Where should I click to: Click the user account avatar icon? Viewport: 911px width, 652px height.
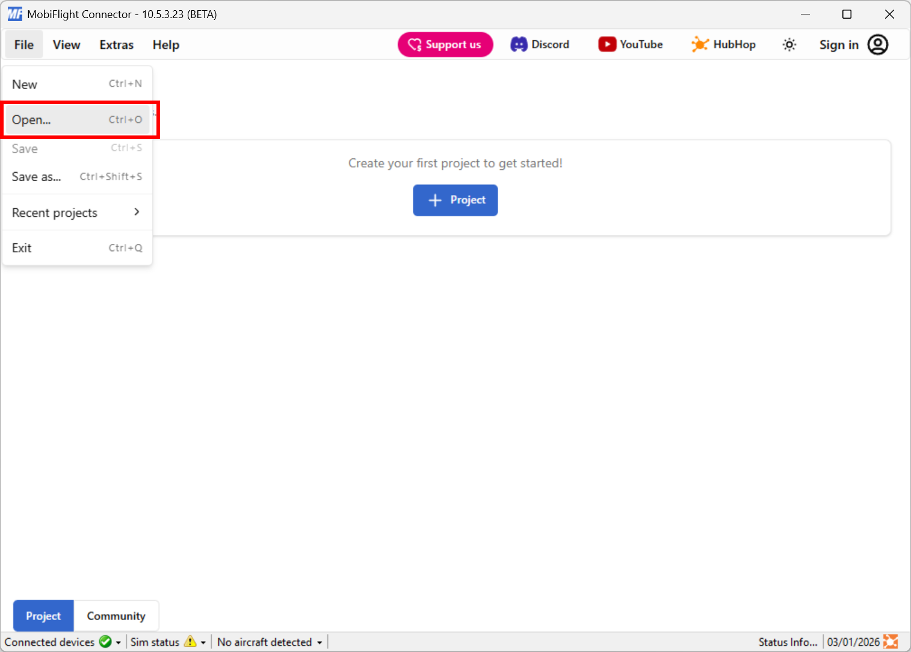[878, 45]
